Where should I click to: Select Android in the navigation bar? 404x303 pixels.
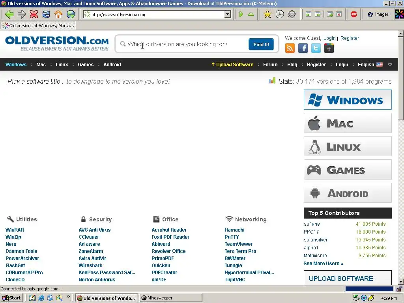pyautogui.click(x=112, y=65)
